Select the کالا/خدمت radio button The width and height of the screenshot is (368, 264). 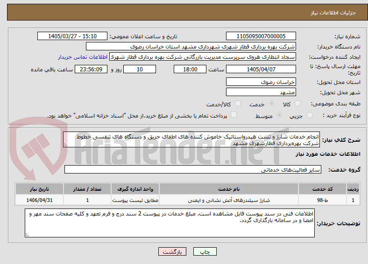pyautogui.click(x=238, y=104)
